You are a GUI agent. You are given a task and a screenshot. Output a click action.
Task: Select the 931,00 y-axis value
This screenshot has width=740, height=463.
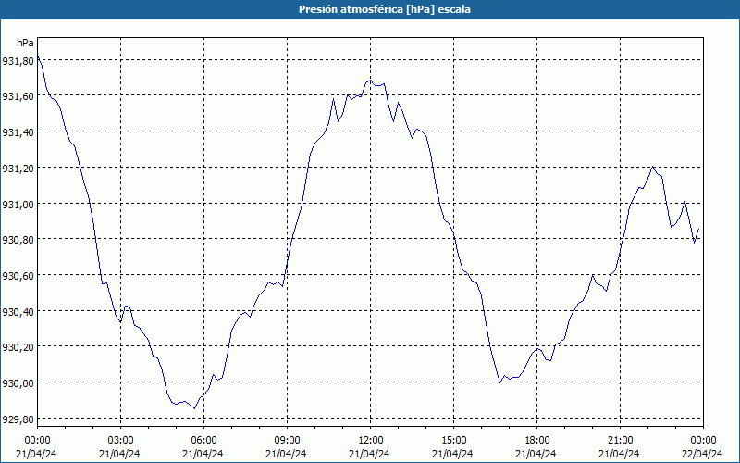tap(18, 204)
